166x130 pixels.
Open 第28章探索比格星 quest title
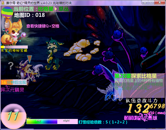coord(135,76)
